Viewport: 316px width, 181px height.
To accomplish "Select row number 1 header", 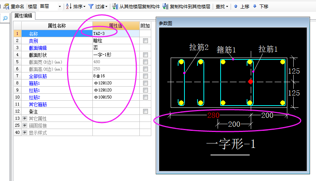I will point(18,33).
